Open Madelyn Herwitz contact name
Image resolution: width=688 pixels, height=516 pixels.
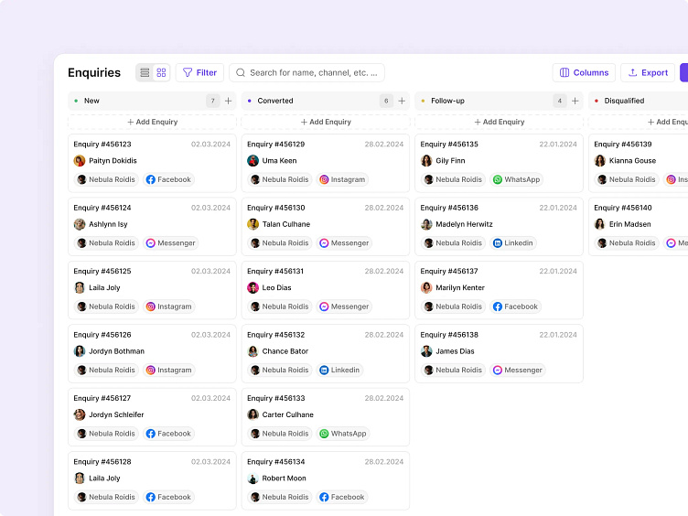(464, 224)
